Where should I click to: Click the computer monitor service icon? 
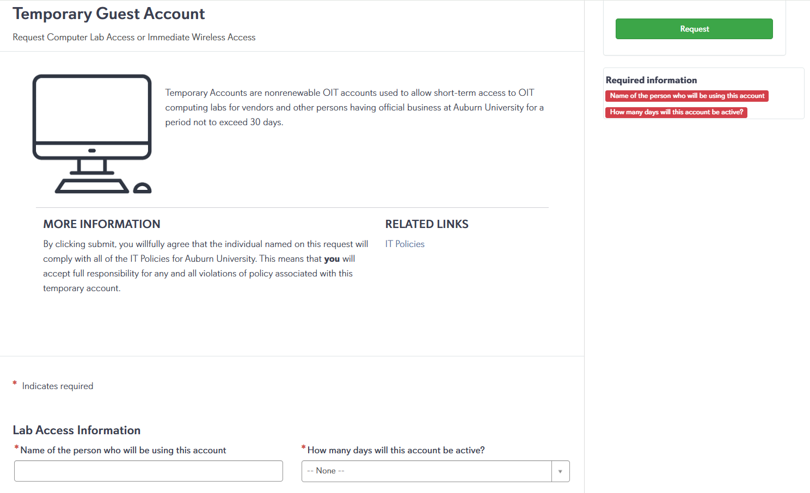[x=92, y=134]
